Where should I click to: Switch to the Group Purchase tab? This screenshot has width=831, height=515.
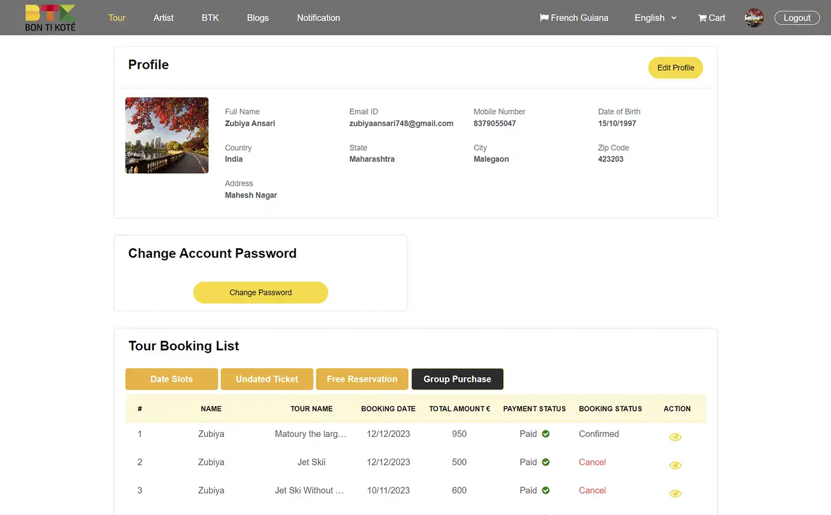[x=457, y=379]
